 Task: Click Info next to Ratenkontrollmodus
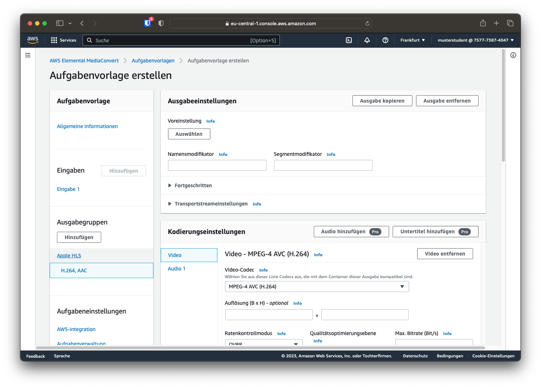(x=281, y=334)
